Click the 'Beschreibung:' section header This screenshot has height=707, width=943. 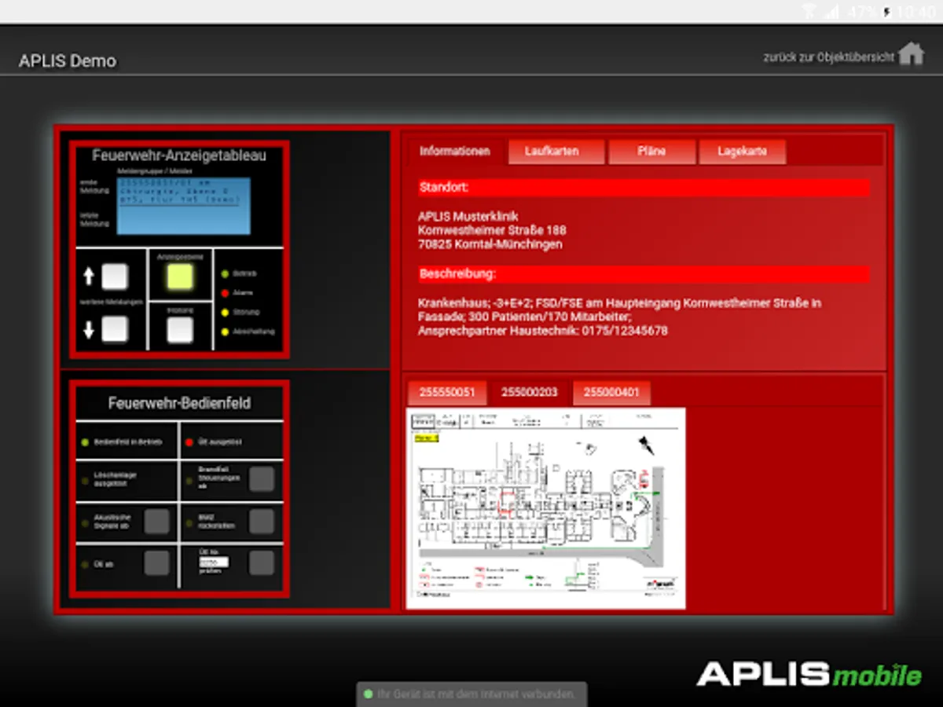click(644, 274)
